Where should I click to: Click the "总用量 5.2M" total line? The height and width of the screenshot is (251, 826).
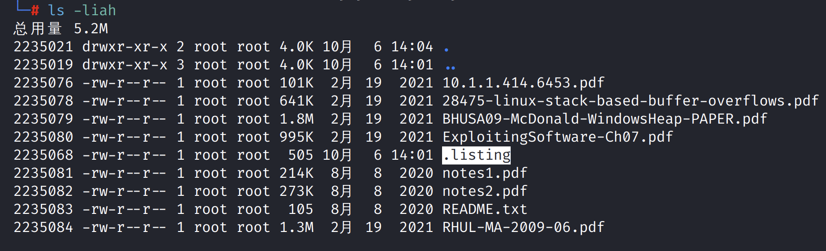(x=60, y=29)
